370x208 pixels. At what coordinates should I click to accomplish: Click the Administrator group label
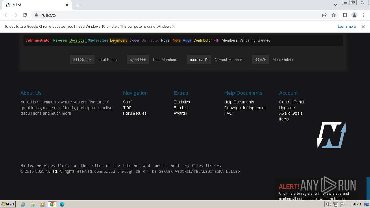tap(38, 40)
